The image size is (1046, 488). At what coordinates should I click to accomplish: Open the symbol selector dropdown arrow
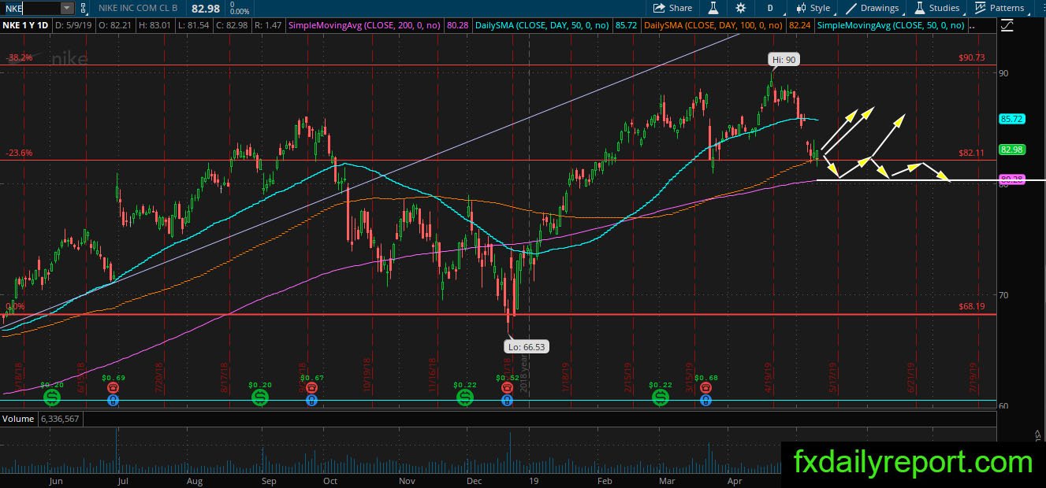[x=66, y=8]
